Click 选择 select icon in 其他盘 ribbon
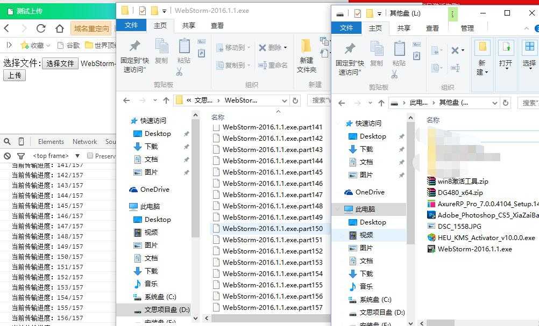This screenshot has width=539, height=326. (x=529, y=55)
